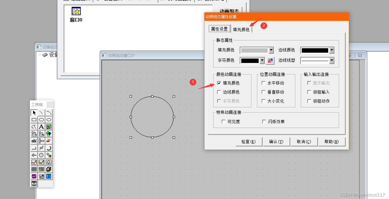Click the 设备组态 window title bar
This screenshot has height=199, width=389.
click(46, 47)
